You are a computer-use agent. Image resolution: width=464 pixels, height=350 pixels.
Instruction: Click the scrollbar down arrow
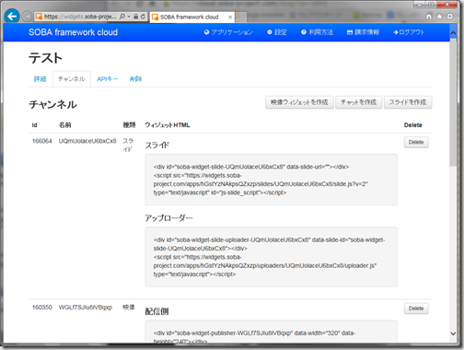coord(453,333)
